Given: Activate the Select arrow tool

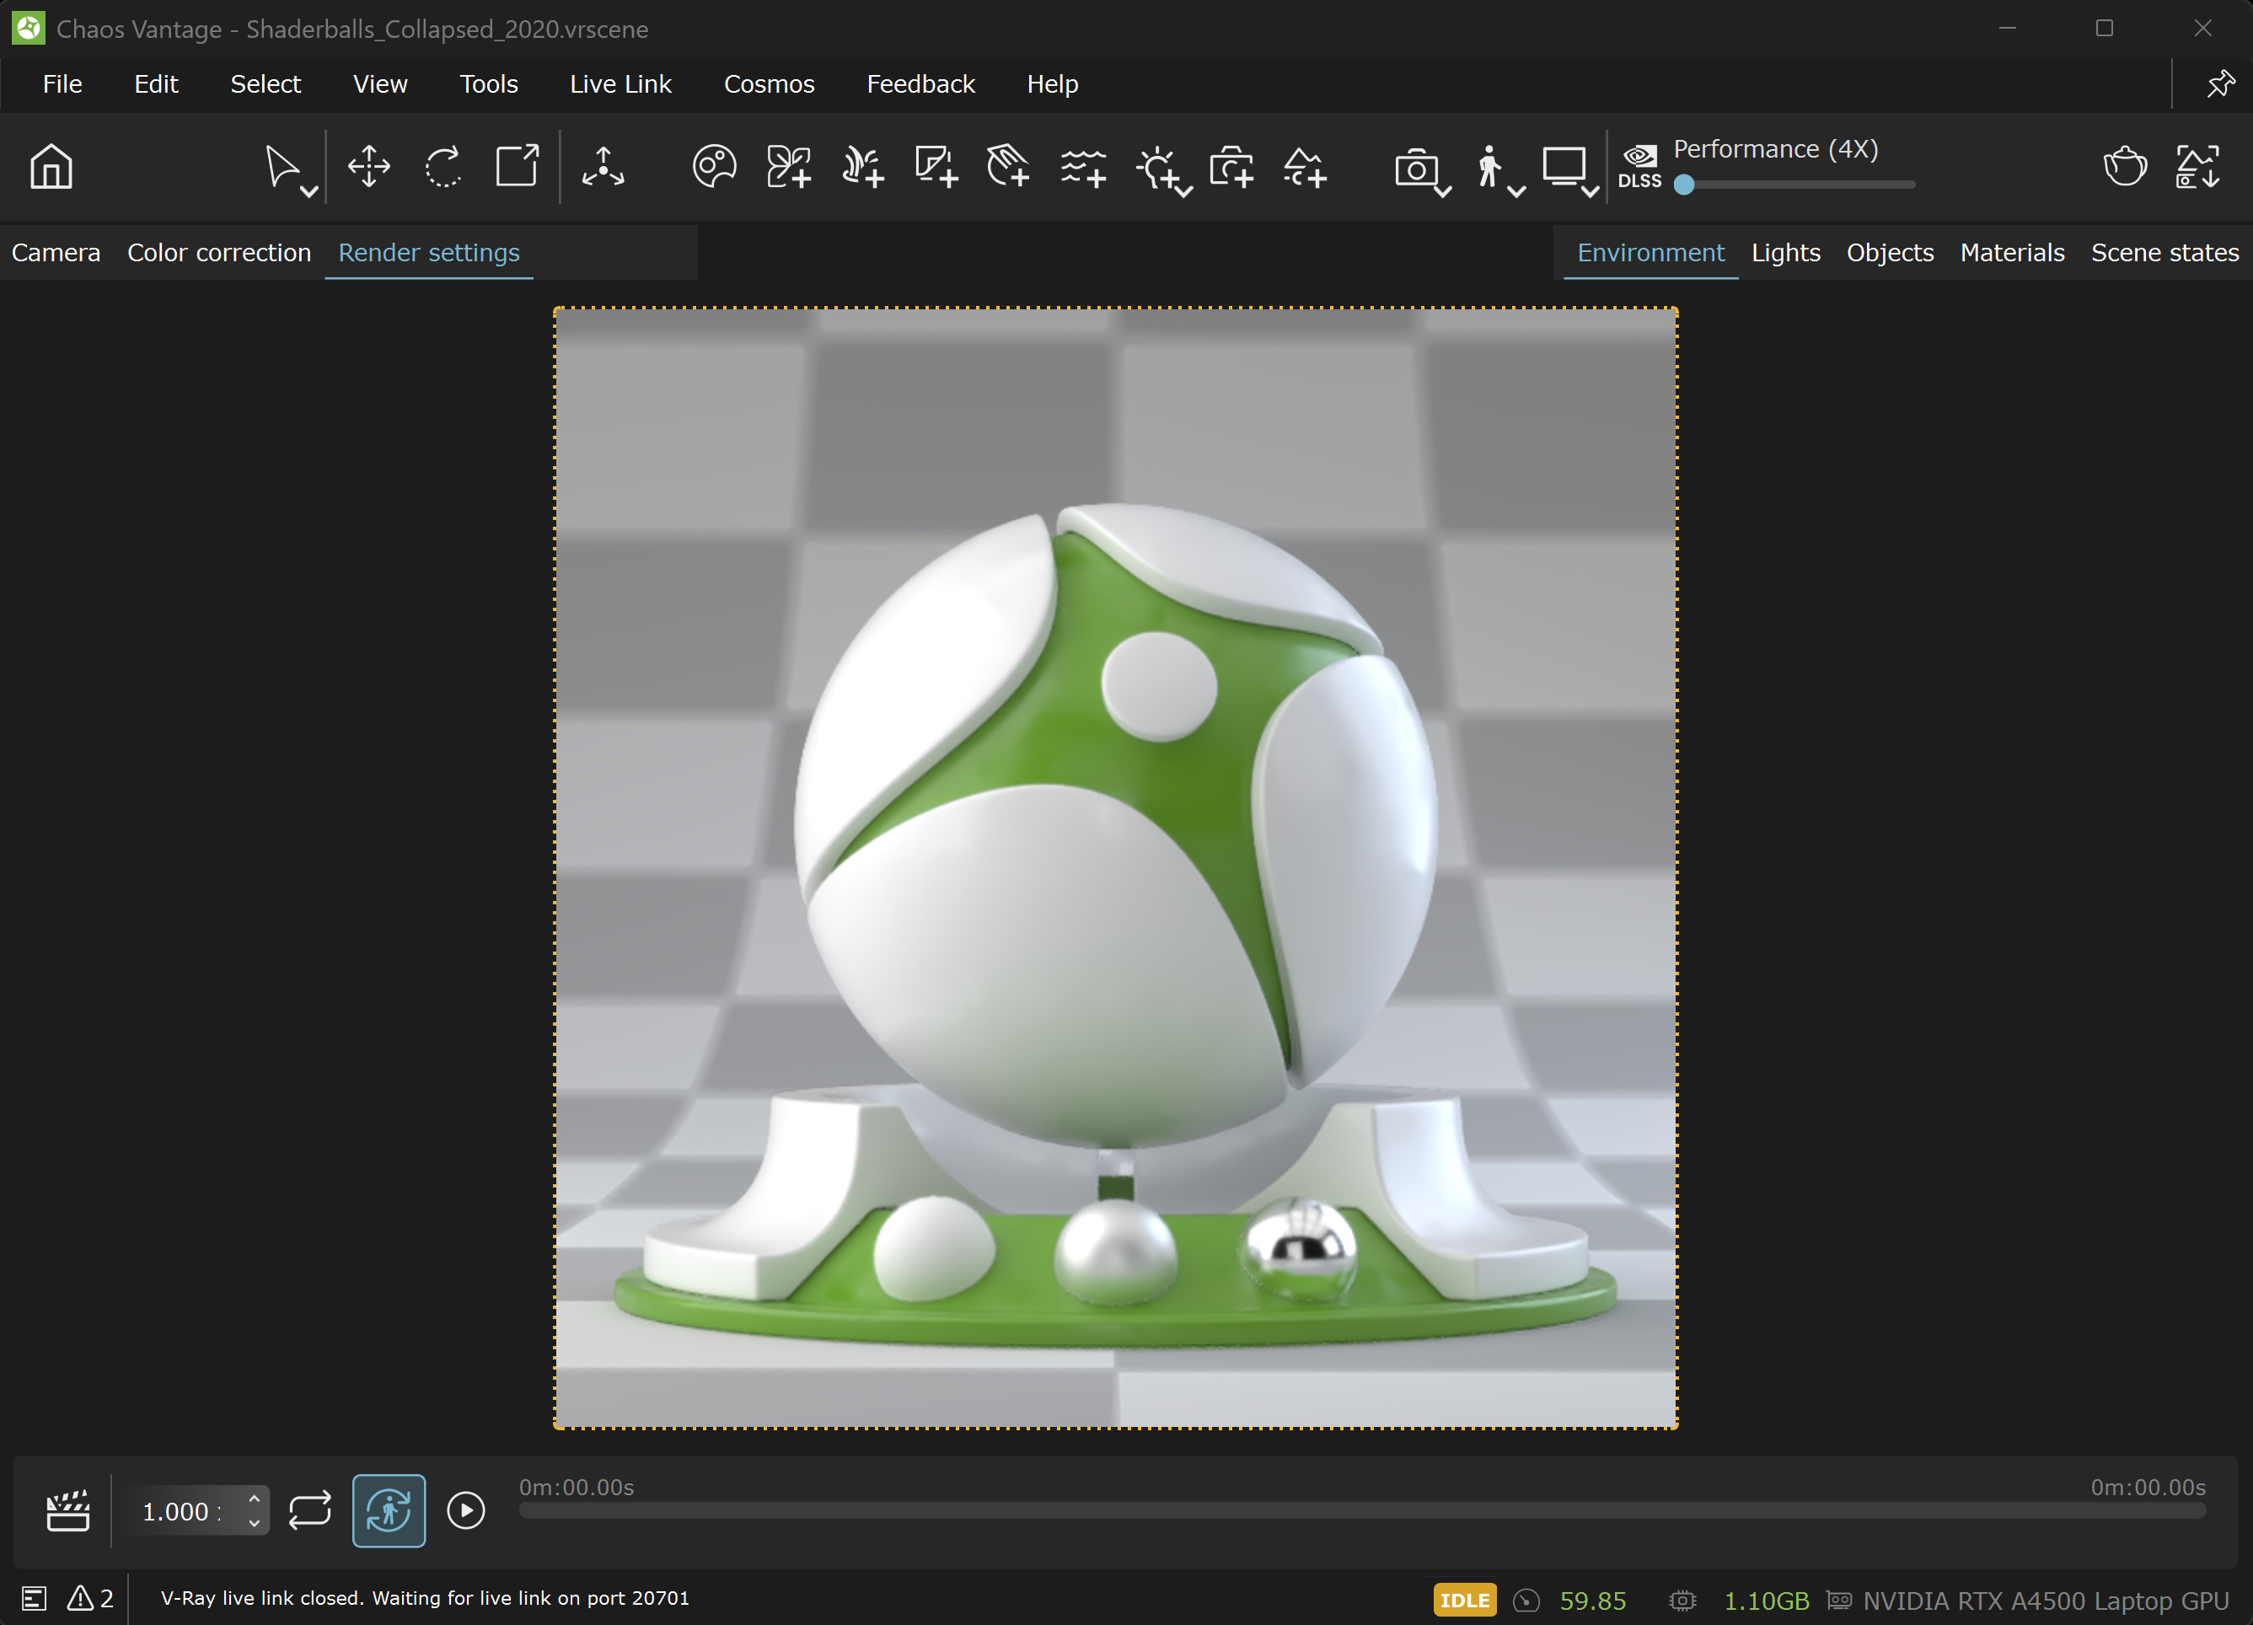Looking at the screenshot, I should pyautogui.click(x=282, y=166).
